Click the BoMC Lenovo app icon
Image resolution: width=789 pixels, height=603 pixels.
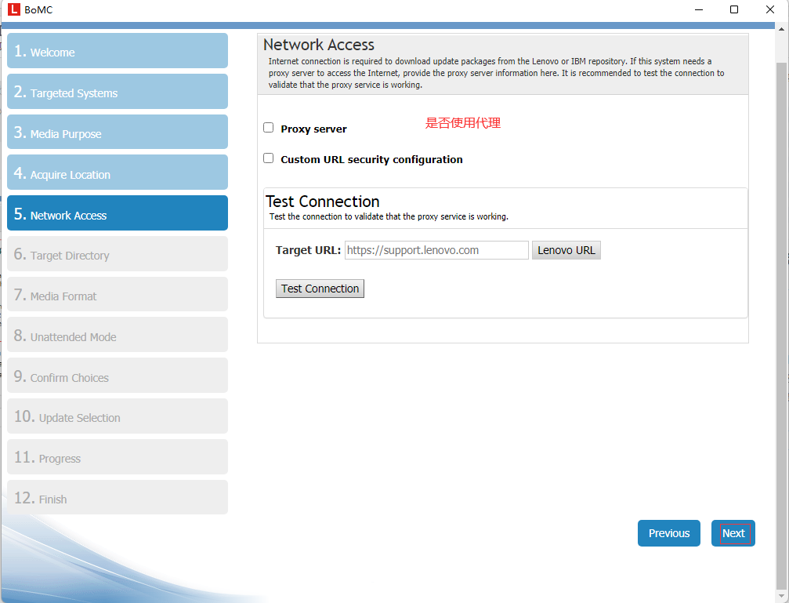[13, 9]
